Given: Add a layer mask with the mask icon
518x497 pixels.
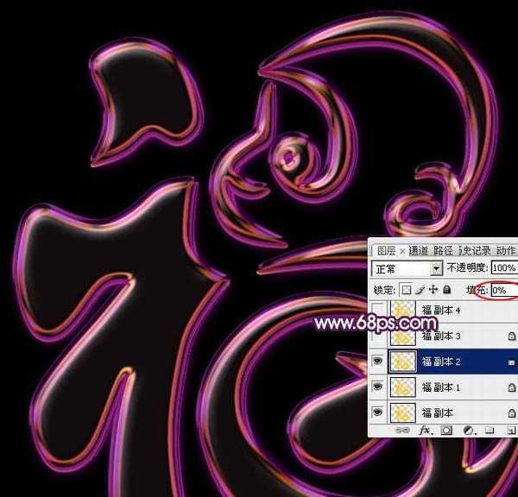Looking at the screenshot, I should [446, 429].
